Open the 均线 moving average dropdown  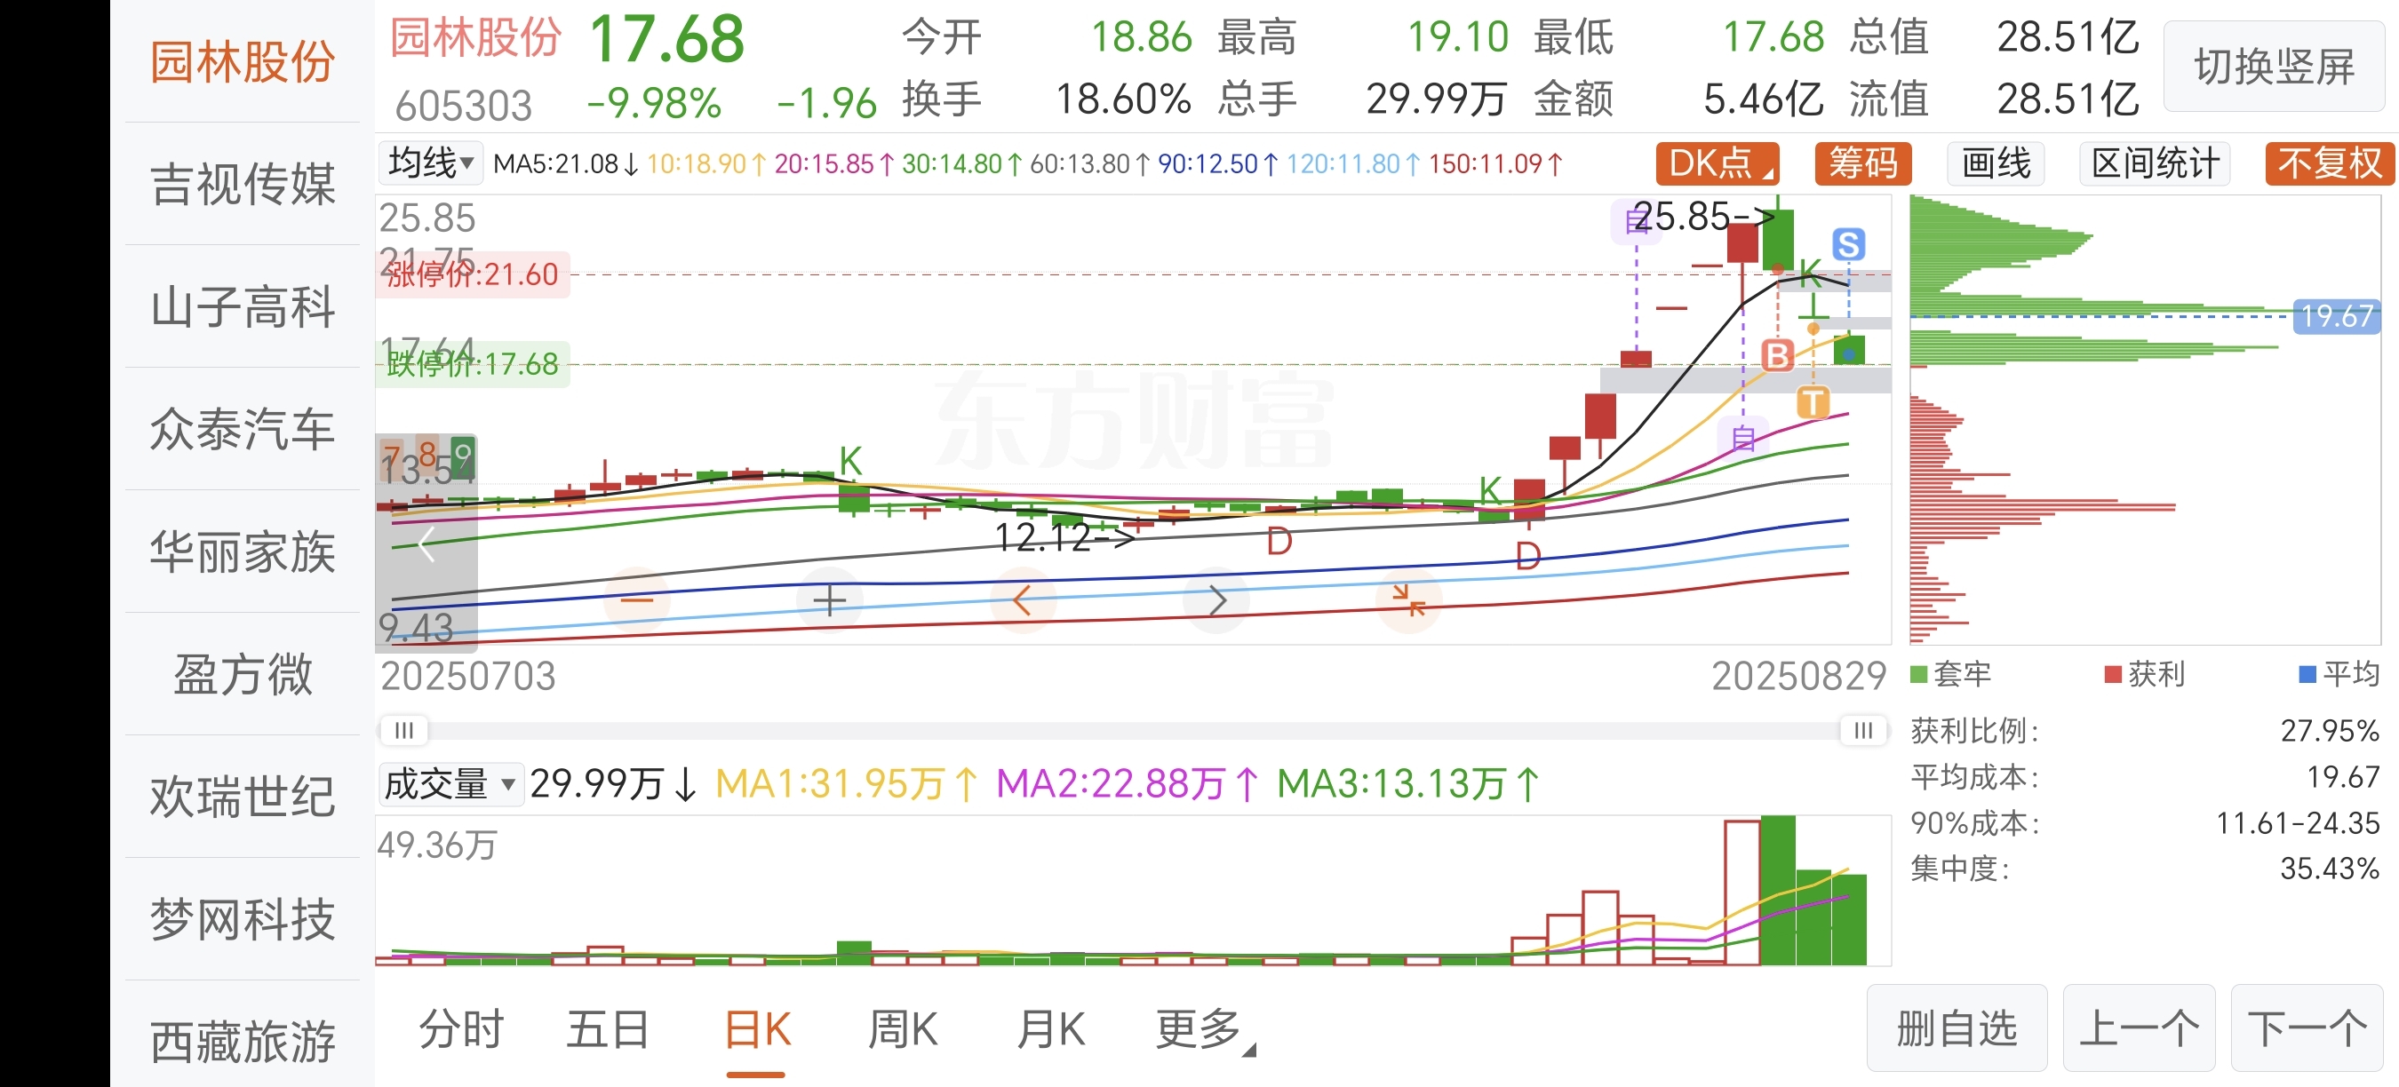(431, 163)
